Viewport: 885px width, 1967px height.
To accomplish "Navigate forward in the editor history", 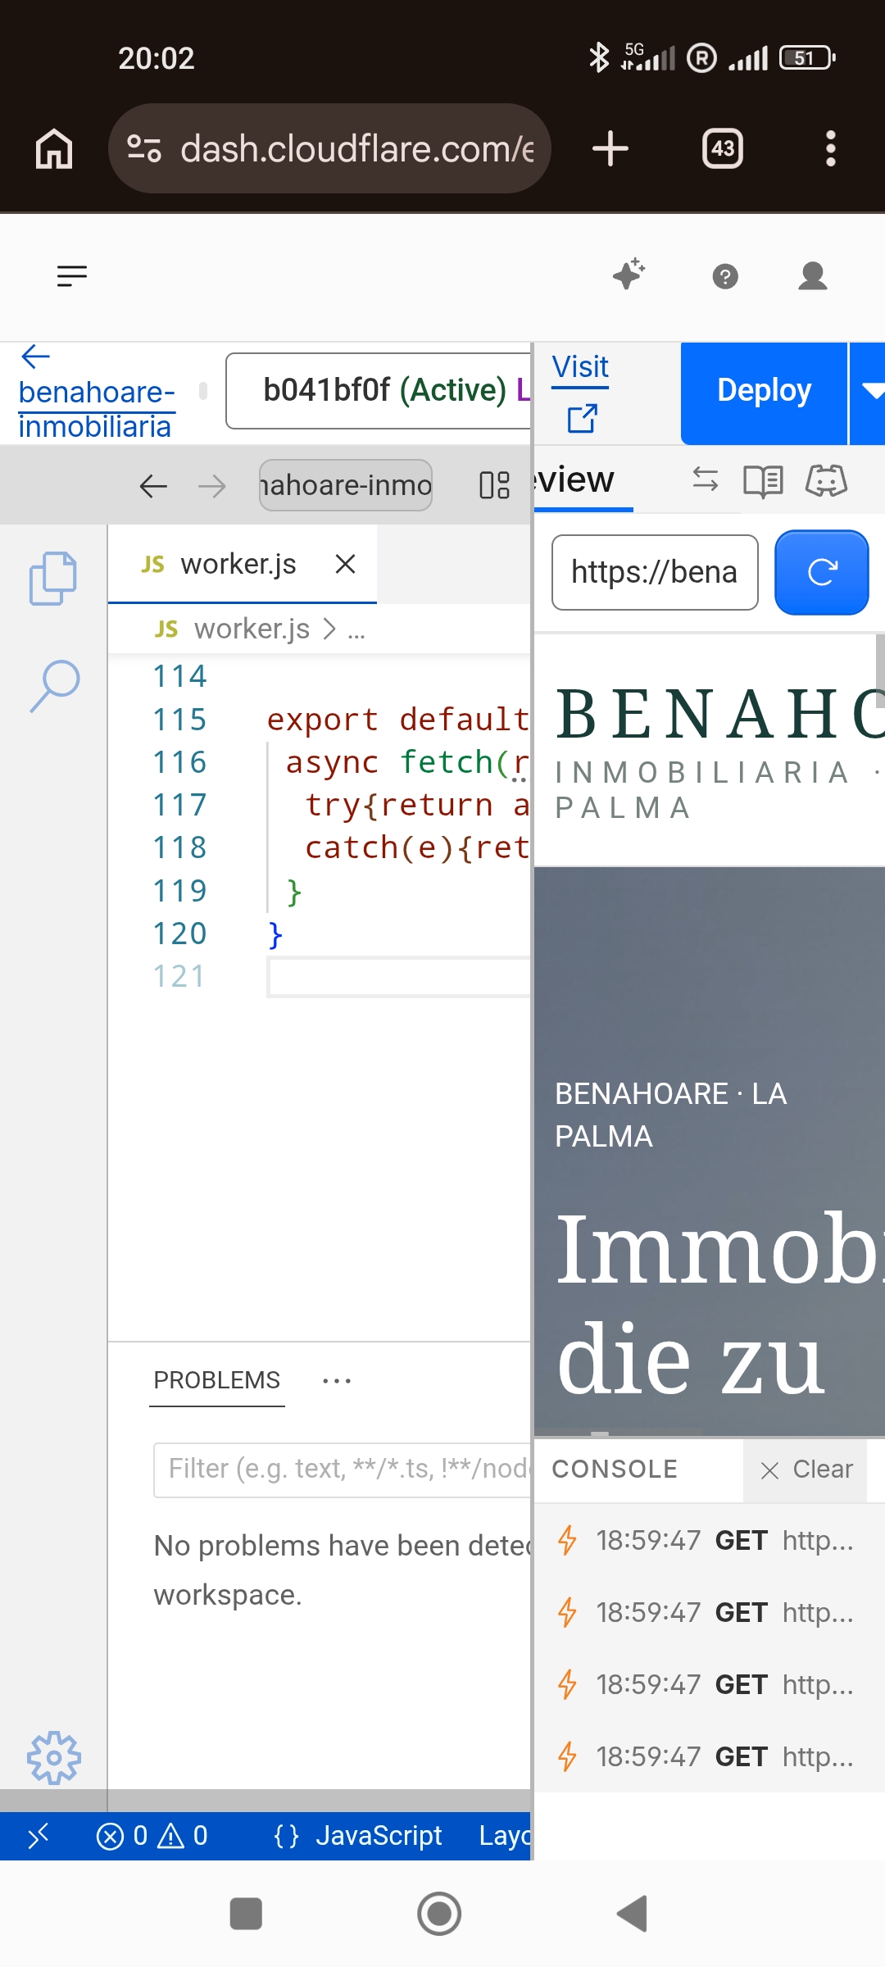I will (x=212, y=486).
